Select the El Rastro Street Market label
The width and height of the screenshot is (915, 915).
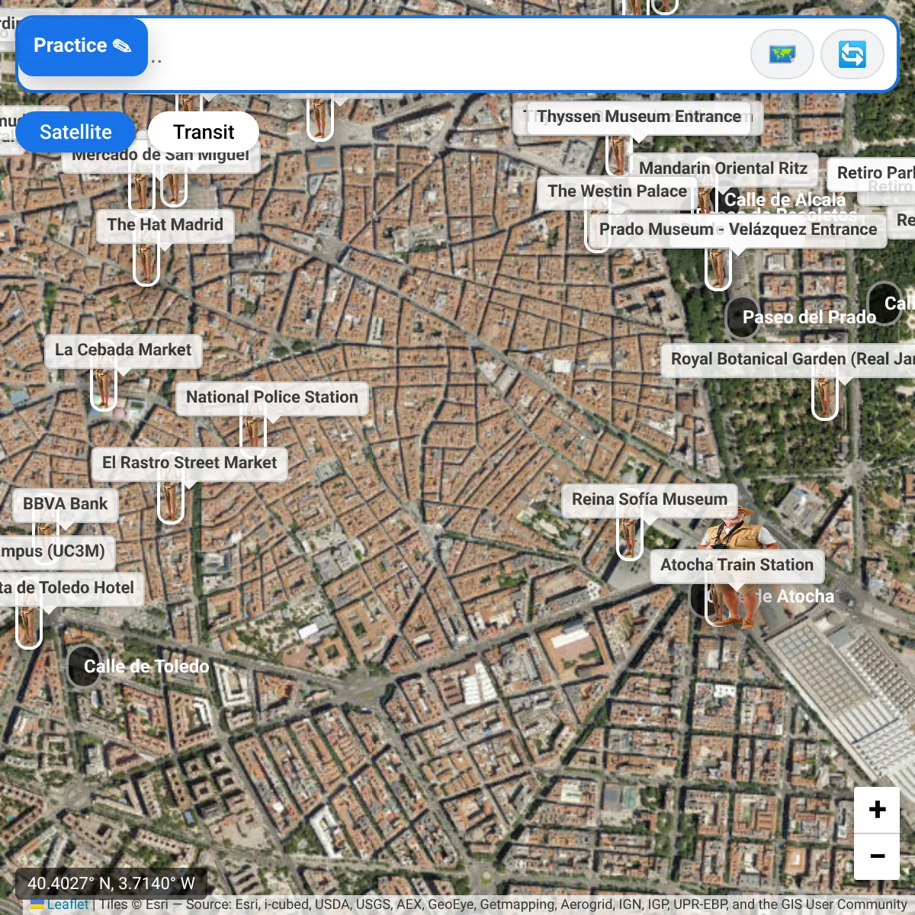pyautogui.click(x=189, y=463)
